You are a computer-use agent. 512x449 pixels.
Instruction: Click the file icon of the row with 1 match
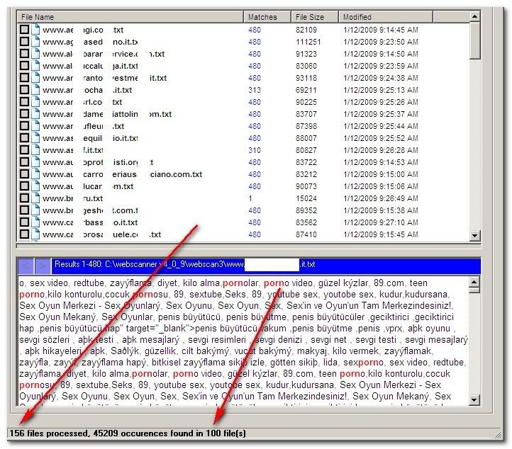click(x=35, y=198)
